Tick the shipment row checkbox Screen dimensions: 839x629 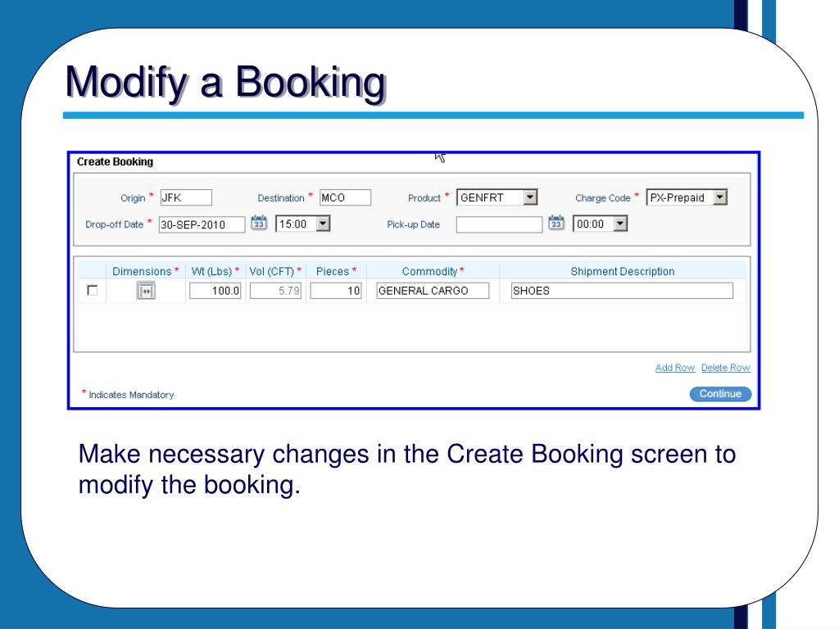pos(92,291)
